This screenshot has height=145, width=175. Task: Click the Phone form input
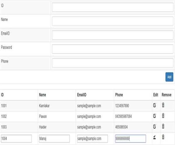coord(113,63)
